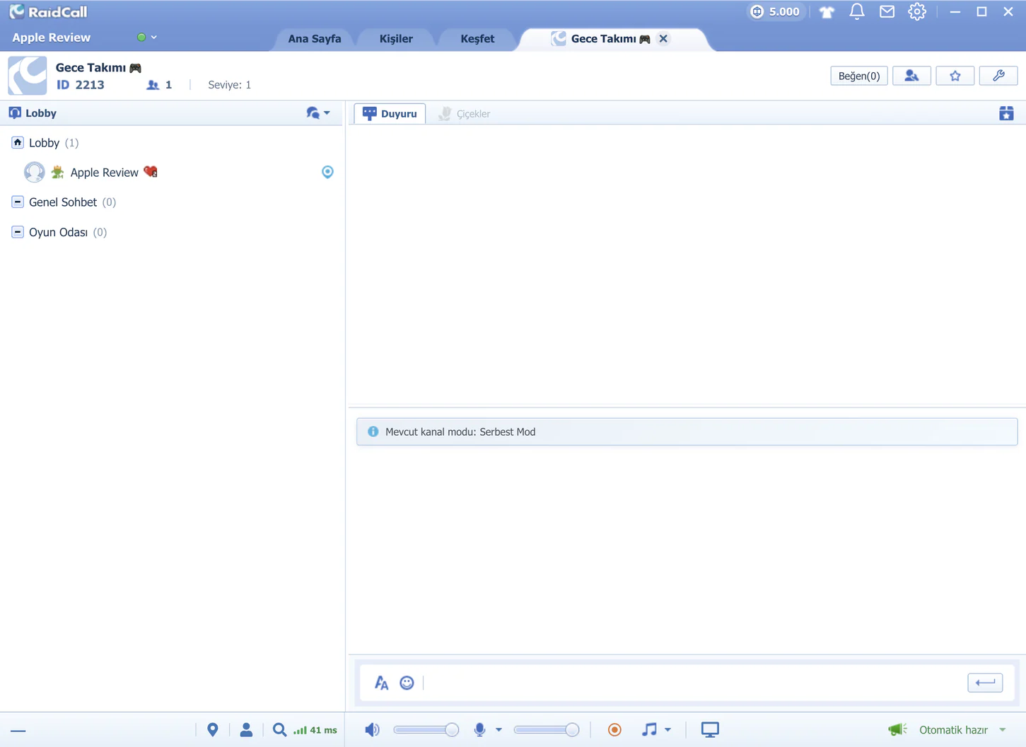Click the wrench group settings button
This screenshot has width=1026, height=747.
point(998,76)
